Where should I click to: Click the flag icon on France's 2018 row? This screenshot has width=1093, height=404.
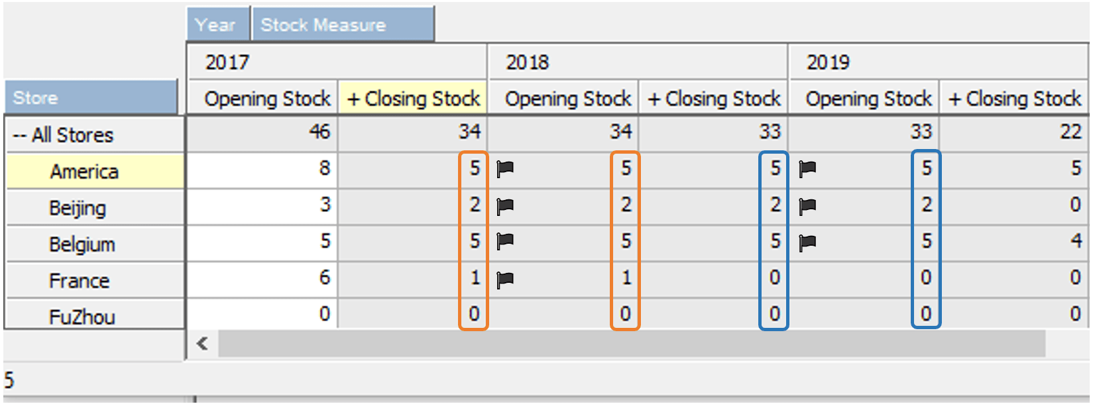pos(504,279)
